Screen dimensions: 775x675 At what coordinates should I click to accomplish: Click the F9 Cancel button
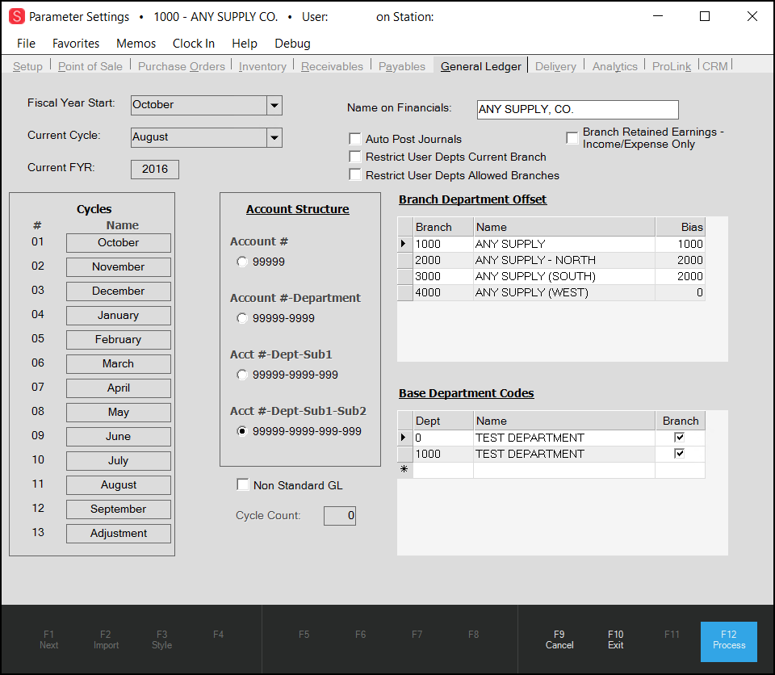[559, 640]
